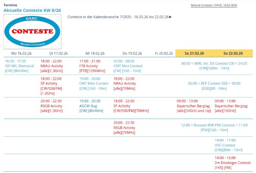The height and width of the screenshot is (173, 256).
Task: Open Saturday's Bayerischer Bergtag 24GHz entry
Action: point(193,106)
